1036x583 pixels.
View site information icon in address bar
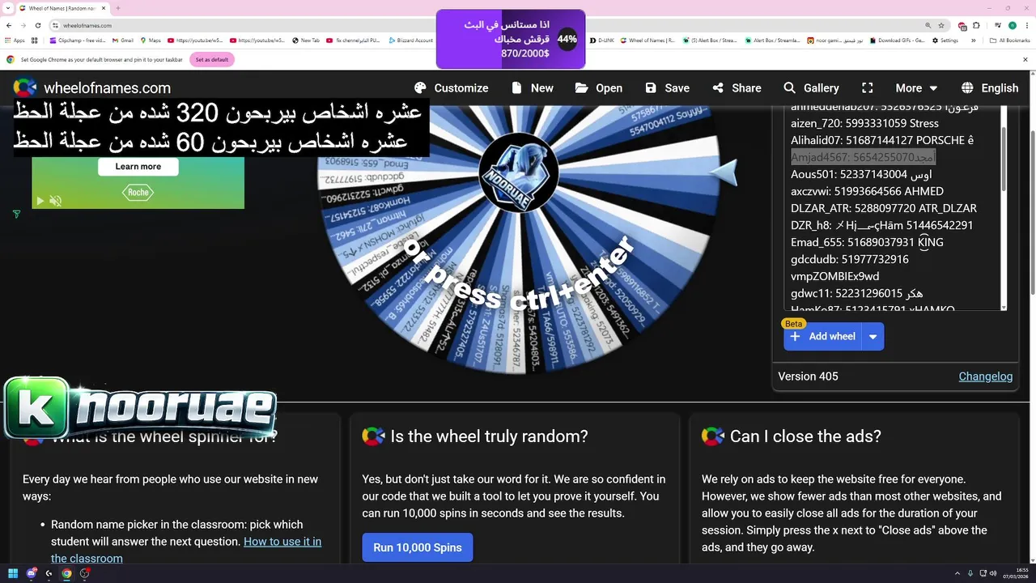point(54,25)
